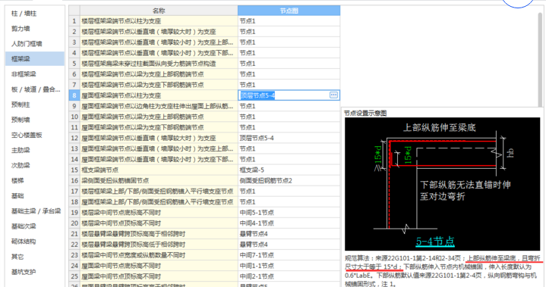Click the 5-4节点 link in the diagram
The width and height of the screenshot is (546, 287).
click(435, 242)
